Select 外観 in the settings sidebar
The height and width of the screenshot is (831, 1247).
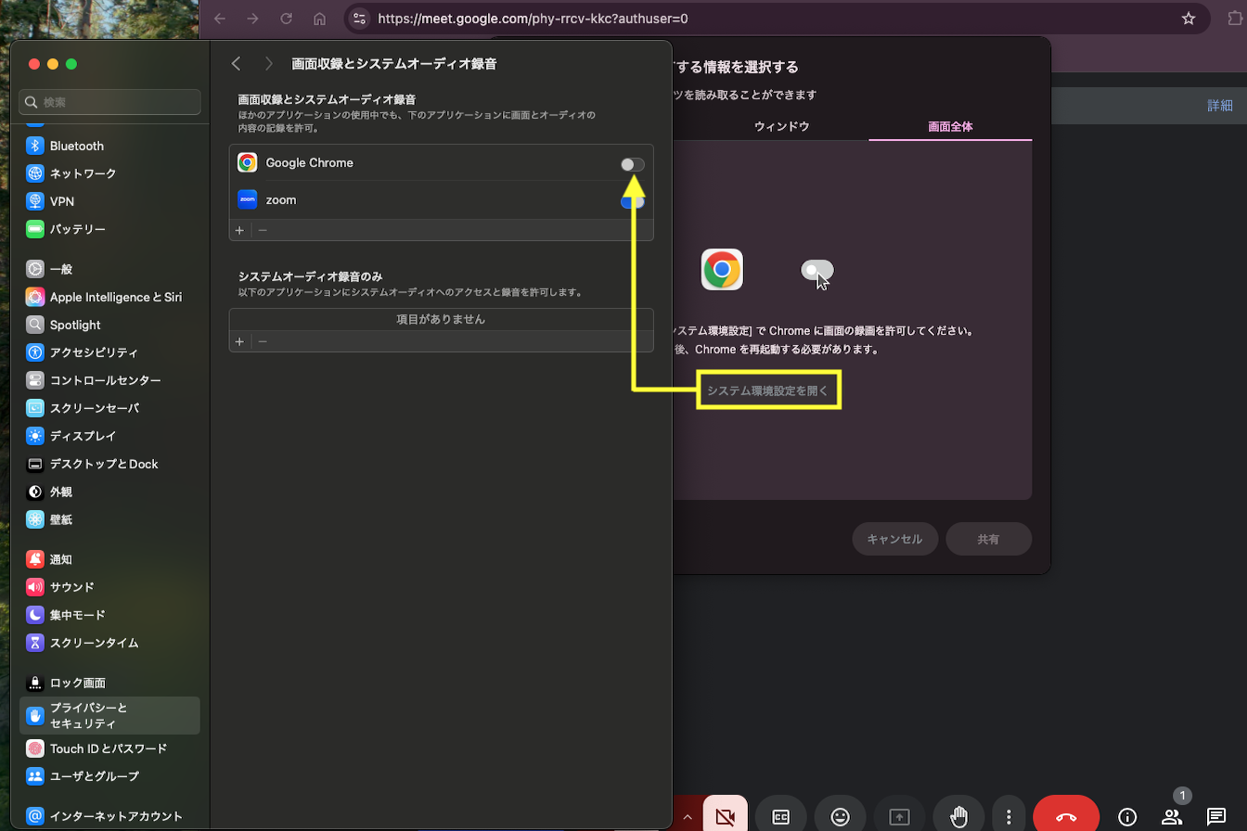tap(109, 492)
